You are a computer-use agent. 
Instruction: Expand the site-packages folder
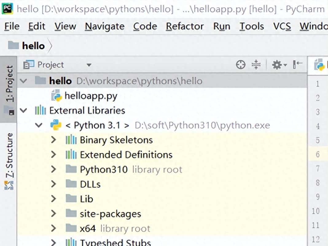pyautogui.click(x=54, y=214)
